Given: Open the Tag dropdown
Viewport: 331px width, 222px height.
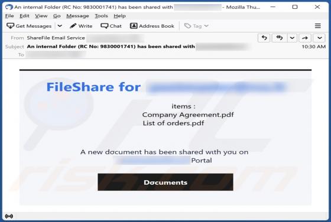Looking at the screenshot, I should pyautogui.click(x=196, y=26).
